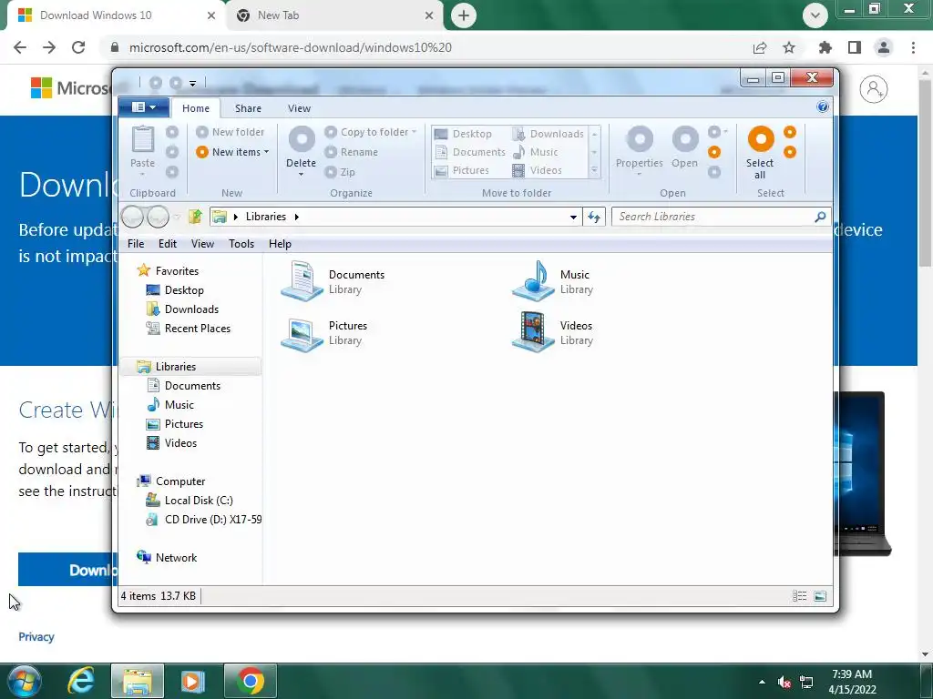Image resolution: width=933 pixels, height=699 pixels.
Task: Click the search magnifier icon in Explorer
Action: [x=820, y=217]
